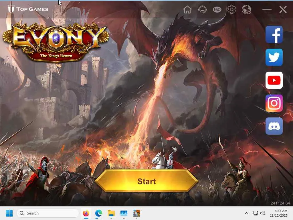This screenshot has width=293, height=220.
Task: Open Microsoft Edge from the taskbar
Action: [x=98, y=213]
